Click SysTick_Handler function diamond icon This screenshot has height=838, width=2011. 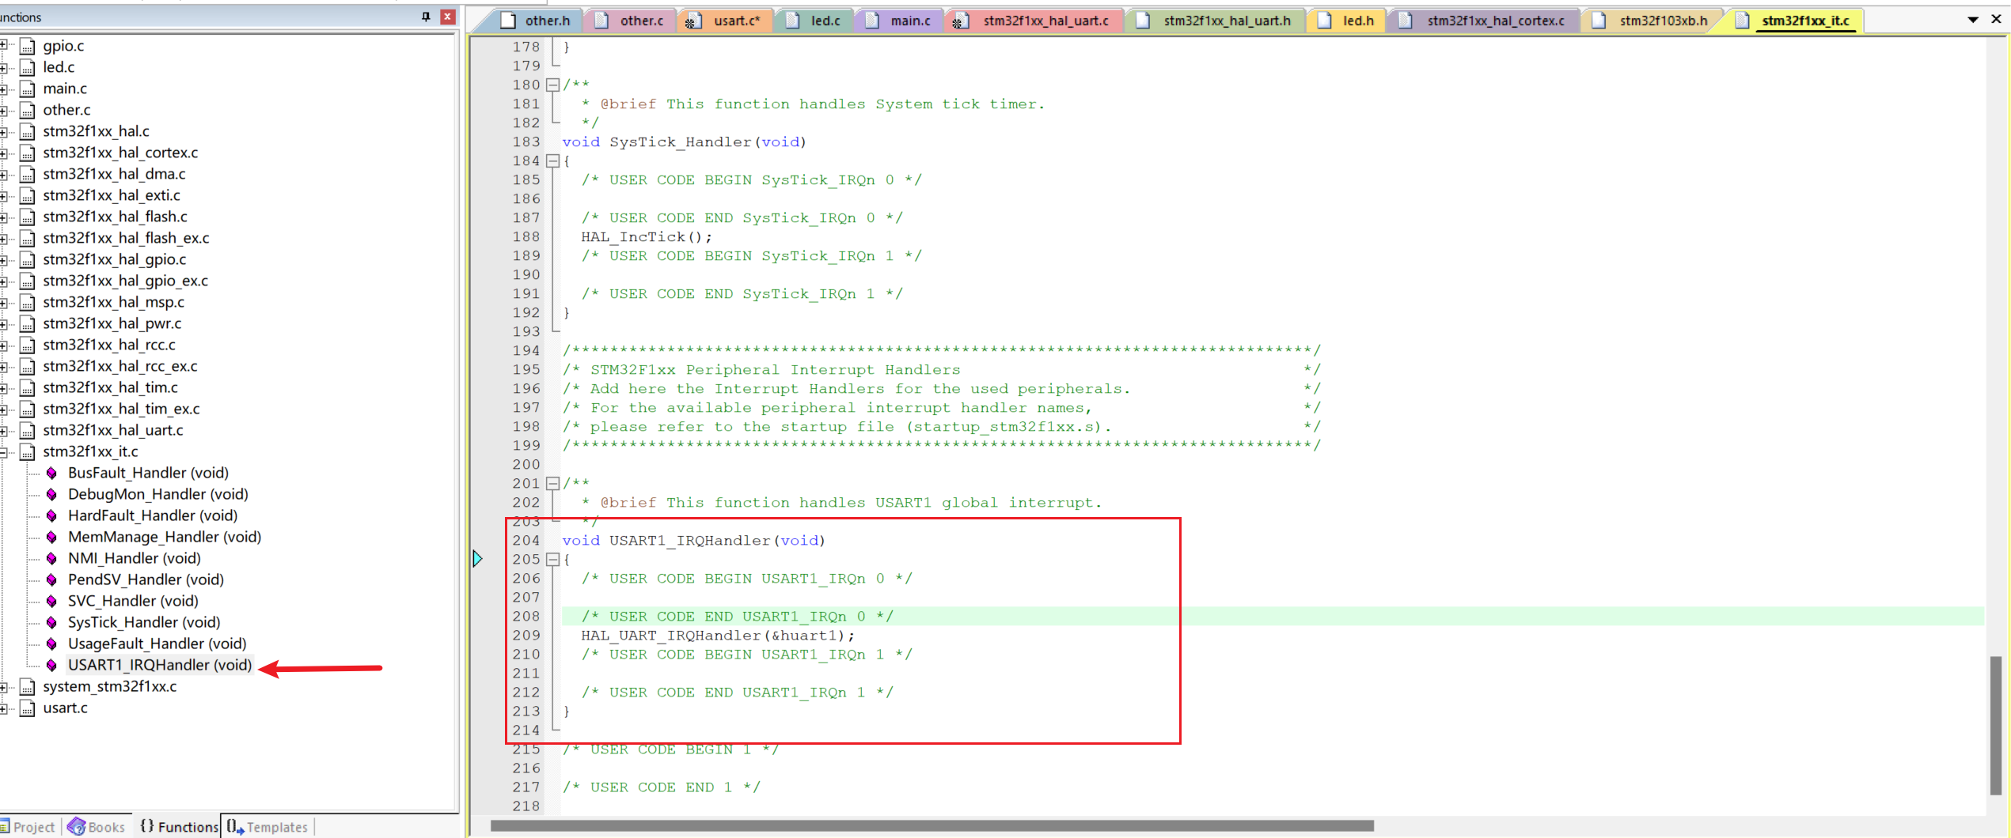(x=51, y=622)
